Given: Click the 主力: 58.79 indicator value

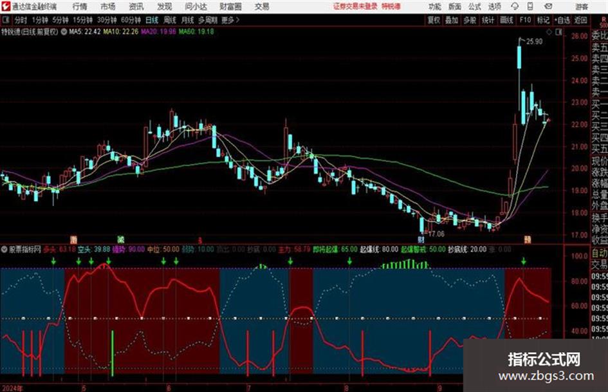Looking at the screenshot, I should (x=294, y=250).
